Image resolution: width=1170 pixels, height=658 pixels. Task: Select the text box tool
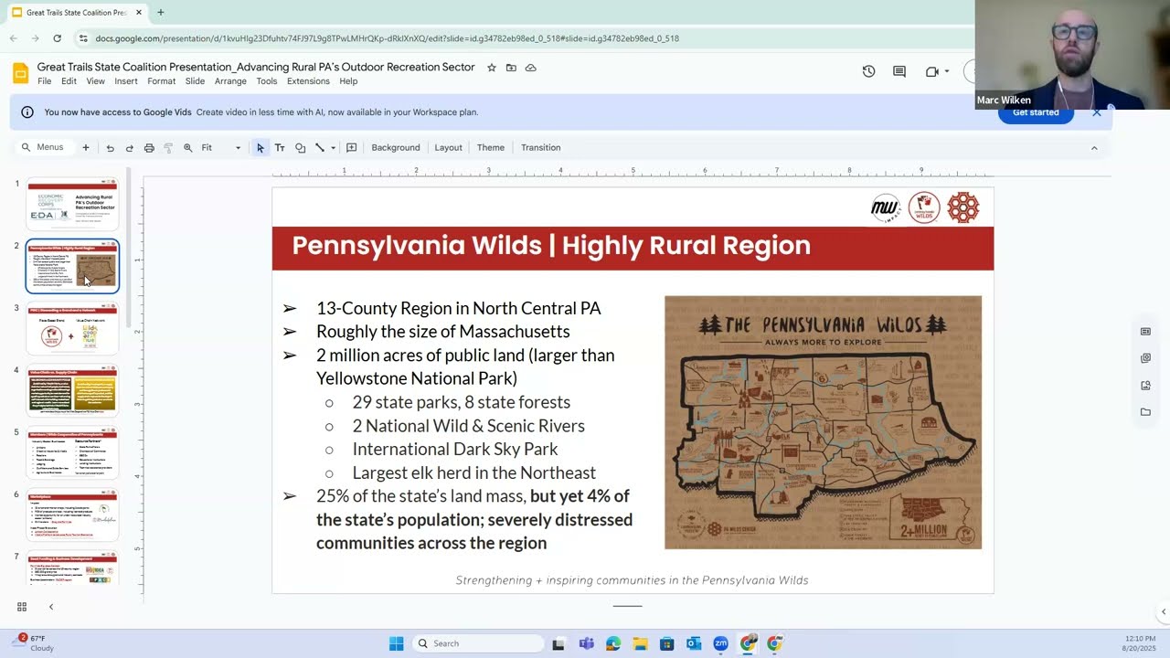[x=280, y=148]
